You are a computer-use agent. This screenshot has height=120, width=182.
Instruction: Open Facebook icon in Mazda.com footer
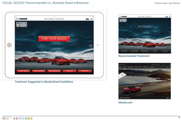(168, 98)
